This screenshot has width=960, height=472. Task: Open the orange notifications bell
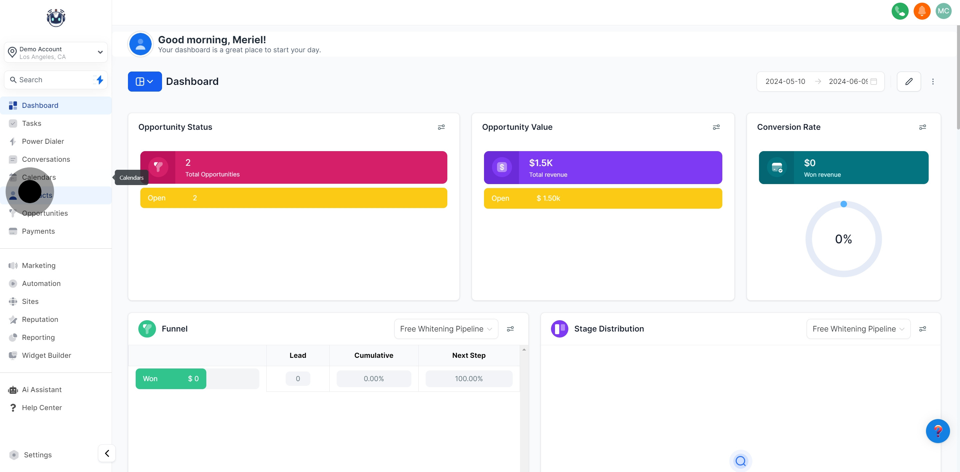tap(922, 11)
